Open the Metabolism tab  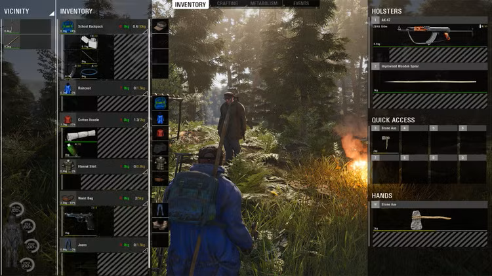click(x=263, y=4)
